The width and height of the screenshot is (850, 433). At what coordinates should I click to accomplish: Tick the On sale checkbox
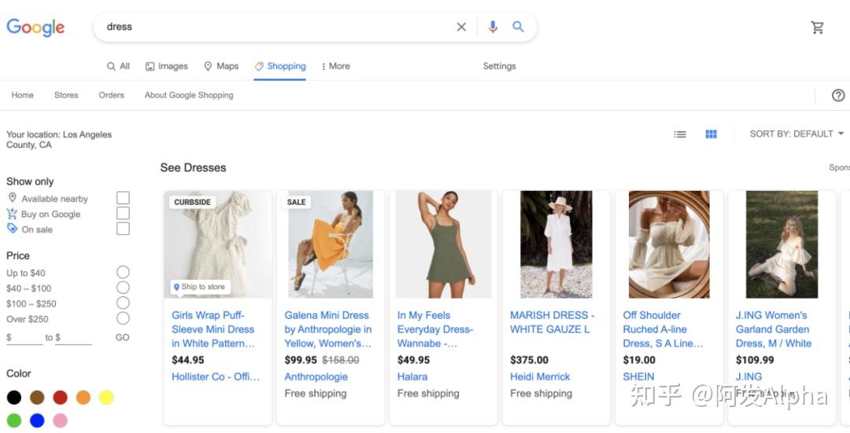click(x=123, y=229)
